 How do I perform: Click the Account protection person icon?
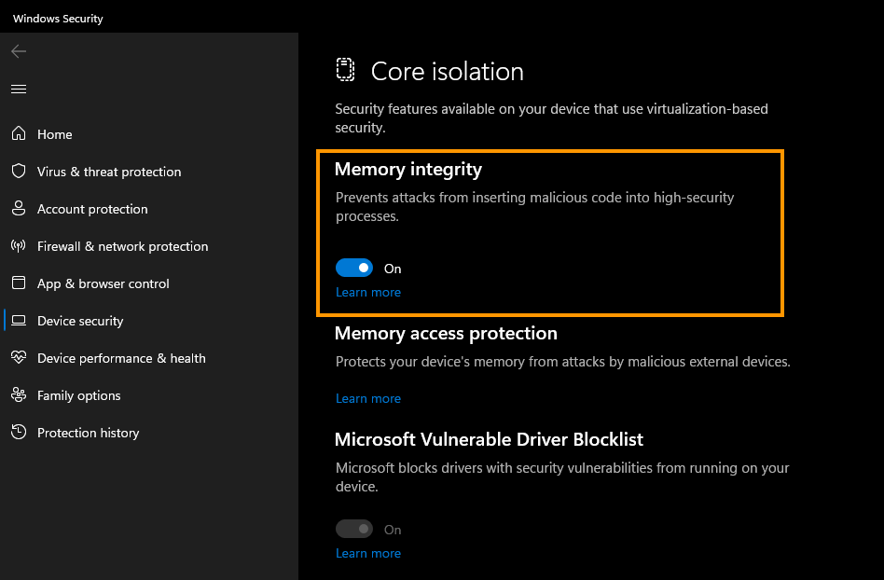click(19, 208)
